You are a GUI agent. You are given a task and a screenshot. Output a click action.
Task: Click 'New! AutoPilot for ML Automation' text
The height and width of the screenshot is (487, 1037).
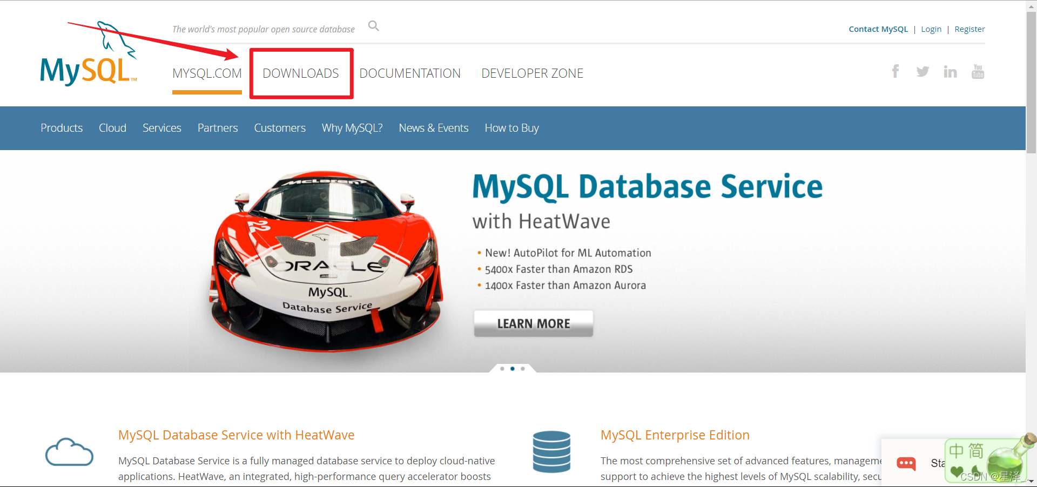tap(568, 253)
